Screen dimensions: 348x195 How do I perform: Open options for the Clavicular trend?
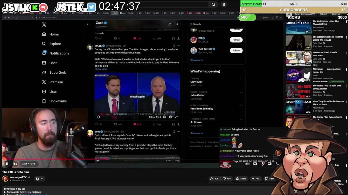click(241, 79)
